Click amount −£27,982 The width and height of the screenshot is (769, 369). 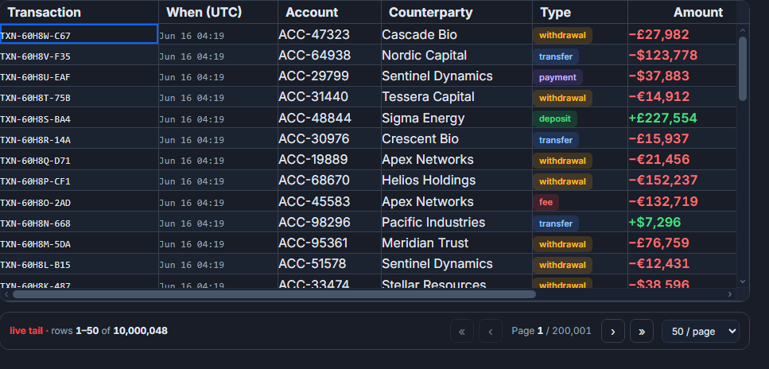658,35
